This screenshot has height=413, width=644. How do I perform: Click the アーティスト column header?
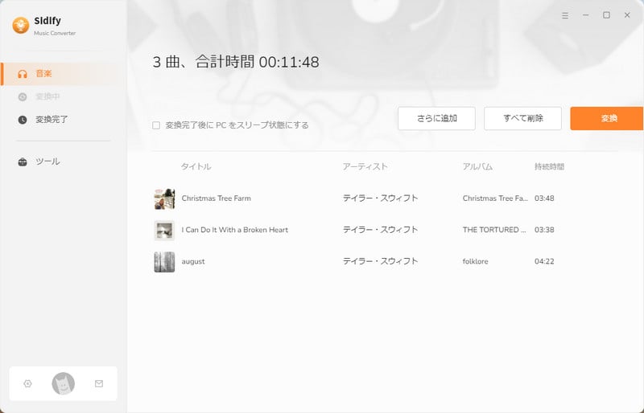click(365, 166)
